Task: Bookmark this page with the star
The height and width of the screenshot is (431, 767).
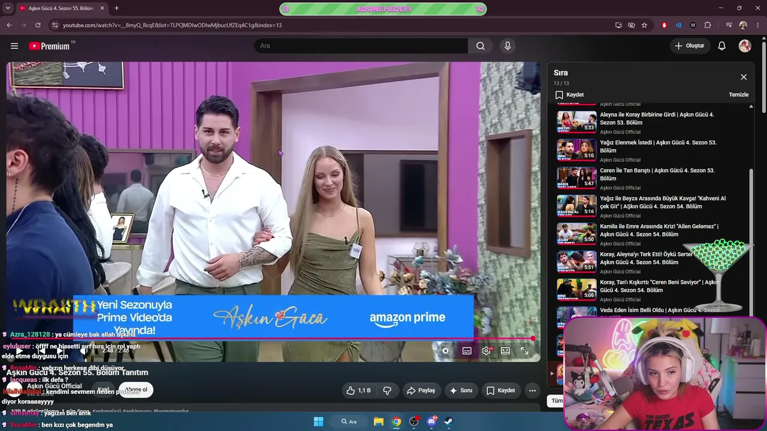Action: [x=644, y=25]
